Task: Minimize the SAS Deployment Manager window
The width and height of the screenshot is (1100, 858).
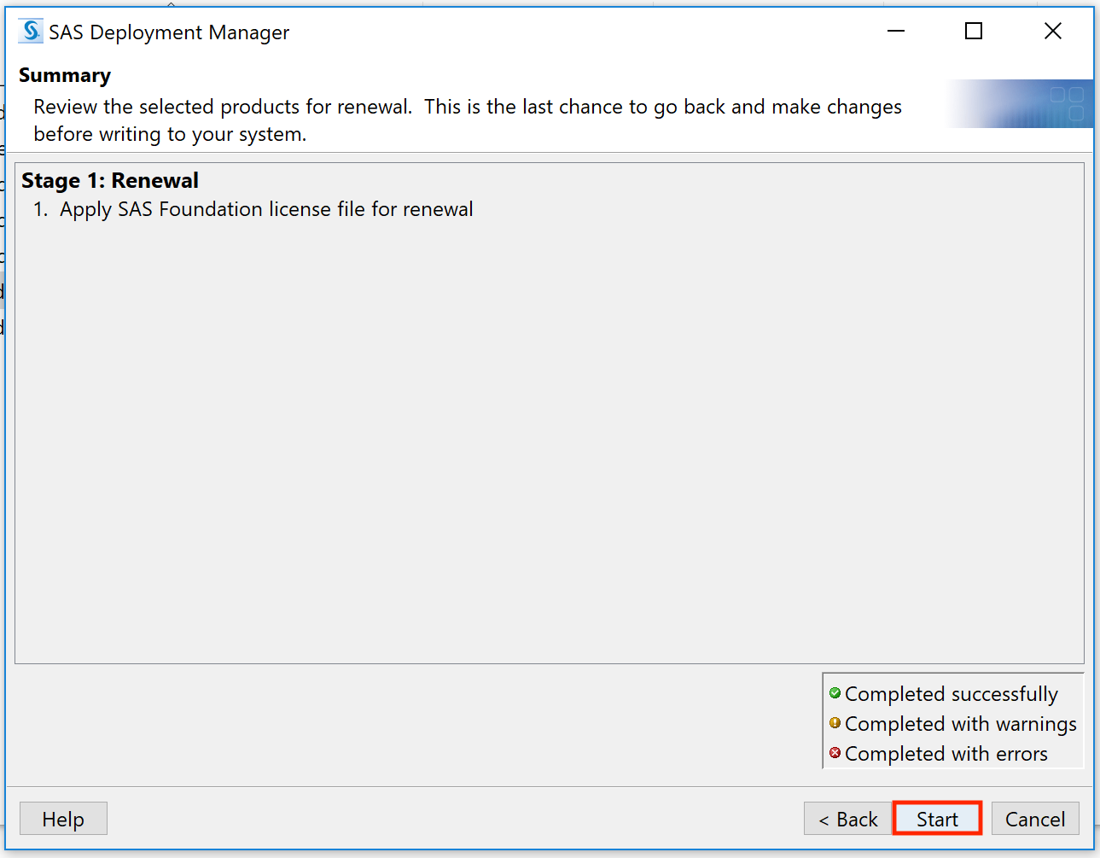Action: coord(896,32)
